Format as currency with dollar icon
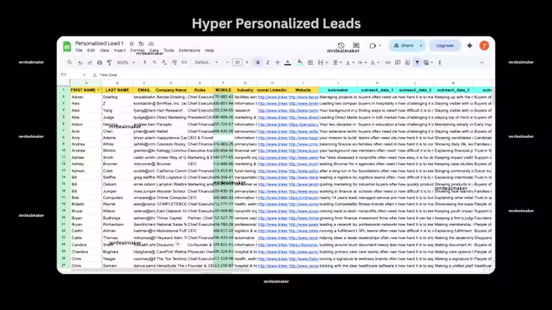The width and height of the screenshot is (552, 310). 145,62
